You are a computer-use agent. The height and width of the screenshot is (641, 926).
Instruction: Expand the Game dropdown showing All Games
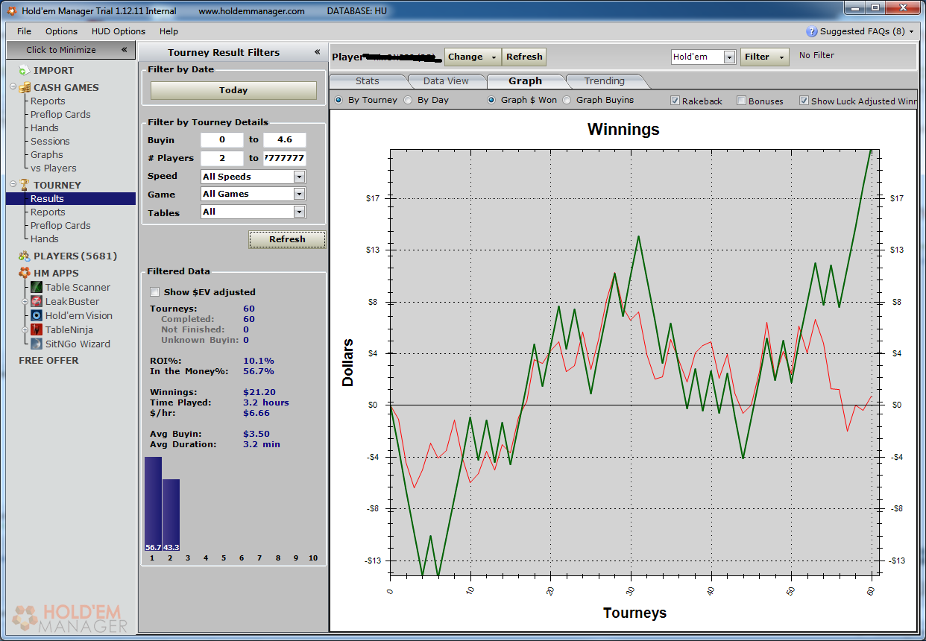(299, 194)
